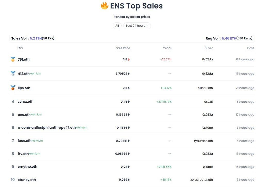
Task: Click the Premium tag on cnc.eth
Action: (x=36, y=114)
